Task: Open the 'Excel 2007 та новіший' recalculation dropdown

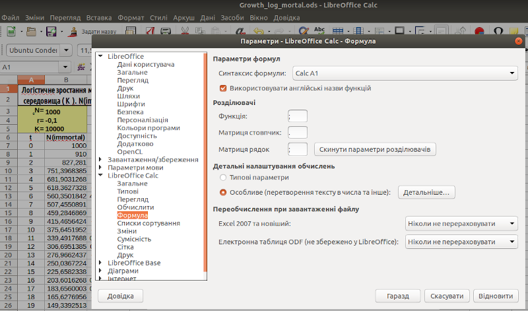Action: pyautogui.click(x=461, y=223)
